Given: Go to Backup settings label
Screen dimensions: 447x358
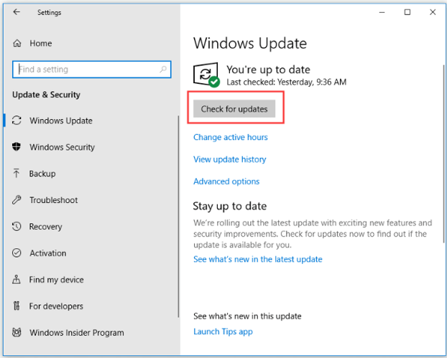Looking at the screenshot, I should [x=42, y=174].
